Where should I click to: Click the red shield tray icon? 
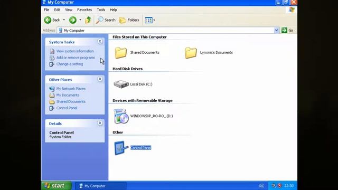pos(279,186)
